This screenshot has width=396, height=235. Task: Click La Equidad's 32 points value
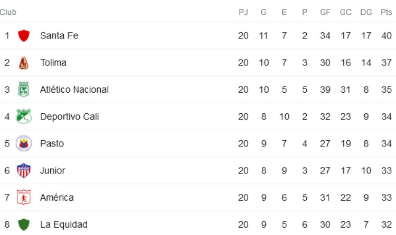(x=386, y=224)
